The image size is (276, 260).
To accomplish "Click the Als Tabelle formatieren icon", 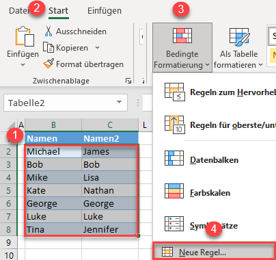I will click(x=239, y=37).
